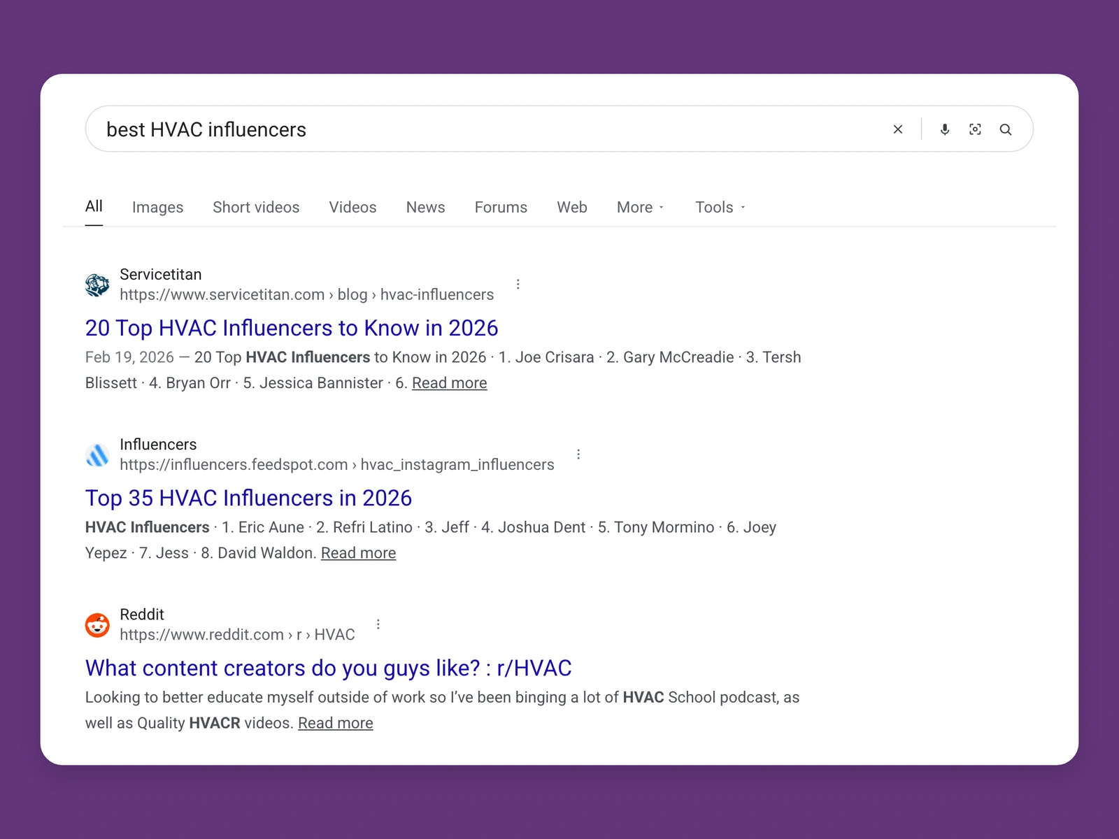Click the influencers.feedspot.com URL breadcrumb
The width and height of the screenshot is (1119, 839).
pos(336,464)
